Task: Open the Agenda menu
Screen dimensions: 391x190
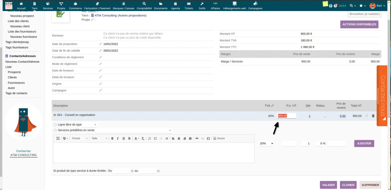Action: (175, 6)
